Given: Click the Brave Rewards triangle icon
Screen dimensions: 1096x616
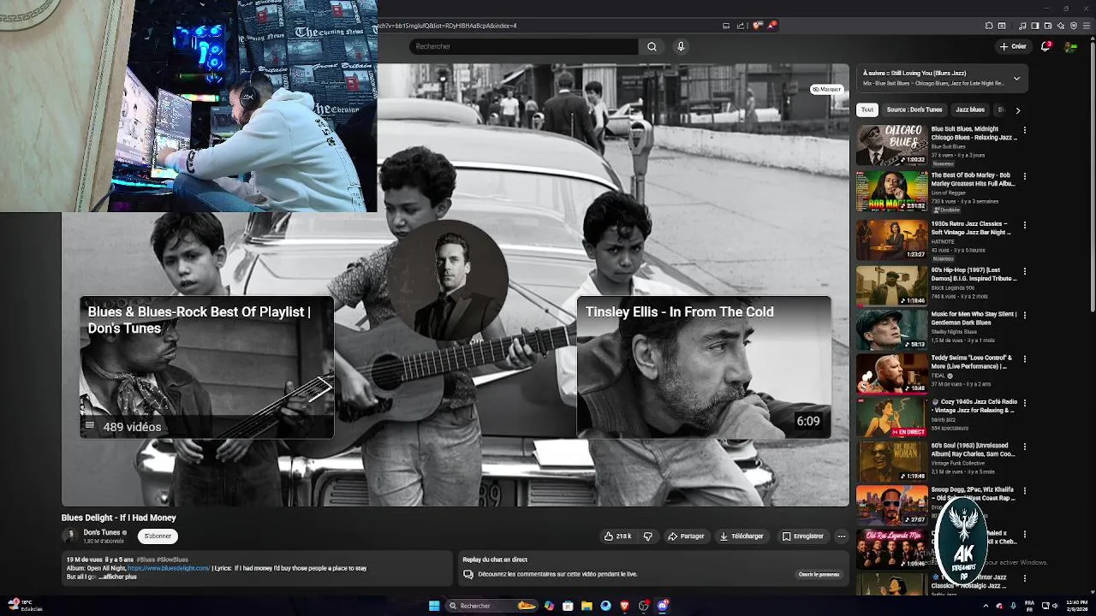Looking at the screenshot, I should (x=771, y=26).
